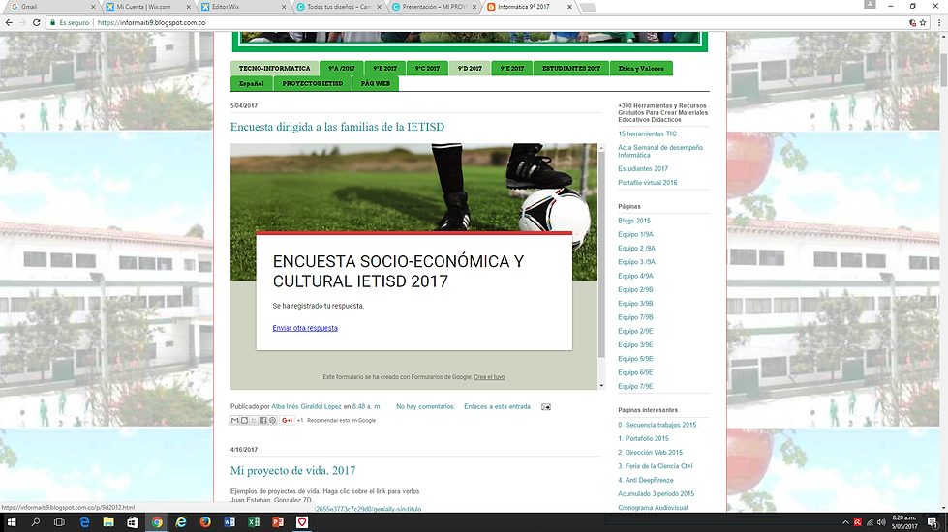This screenshot has width=948, height=532.
Task: Share the post with BlogThis icon
Action: (x=244, y=421)
